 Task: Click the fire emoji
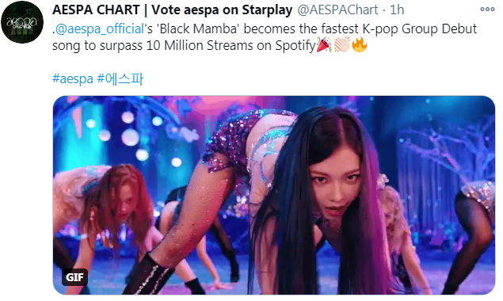click(x=360, y=45)
